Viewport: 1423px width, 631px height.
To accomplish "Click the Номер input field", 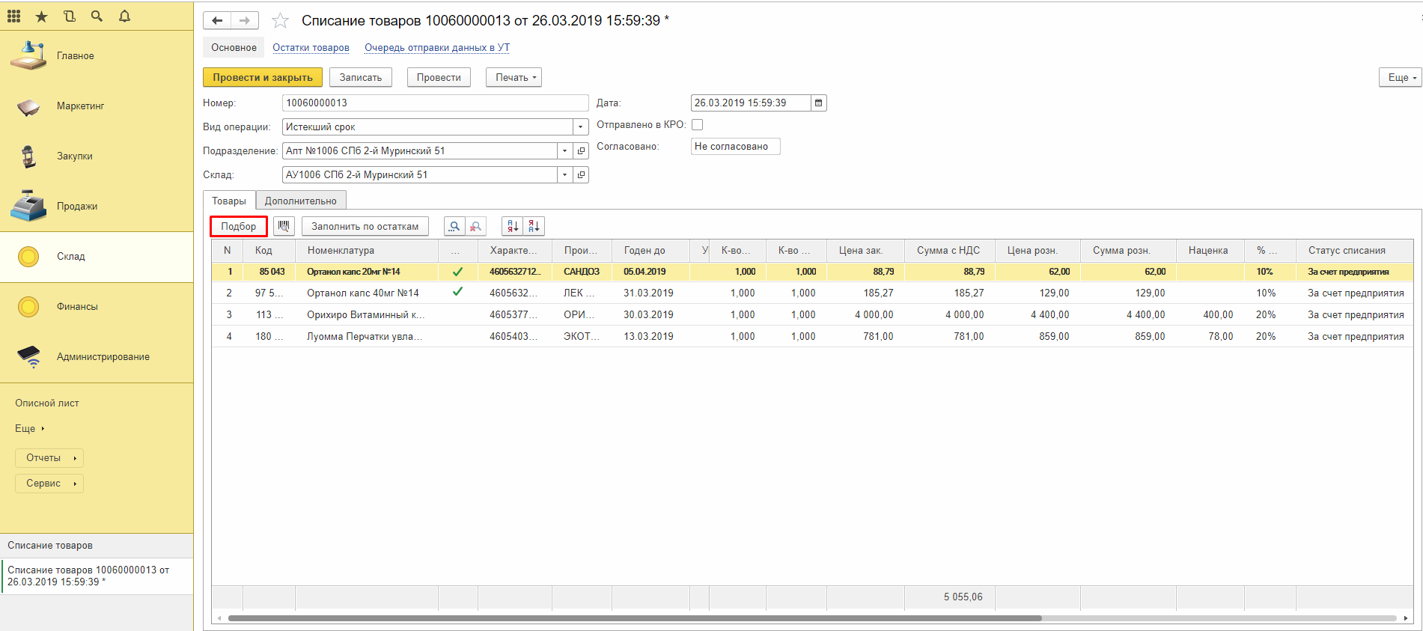I will [x=435, y=103].
